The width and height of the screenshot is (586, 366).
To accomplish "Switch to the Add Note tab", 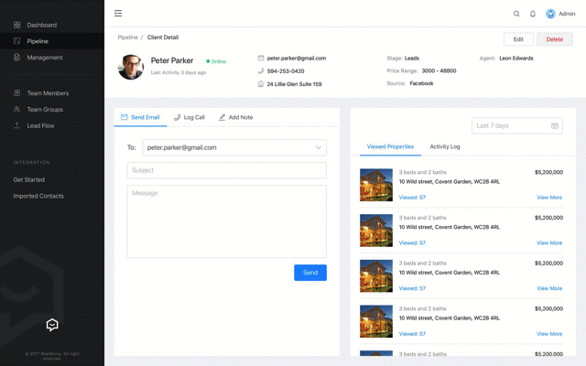I will click(x=235, y=117).
